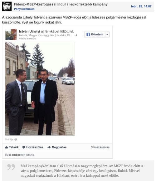Click the author avatar beside the headline
Viewport: 156px width, 181px height.
(x=7, y=7)
